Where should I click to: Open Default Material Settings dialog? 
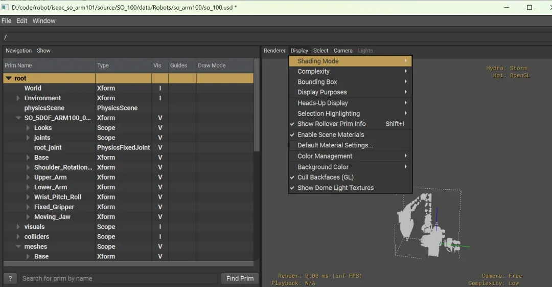[350, 145]
